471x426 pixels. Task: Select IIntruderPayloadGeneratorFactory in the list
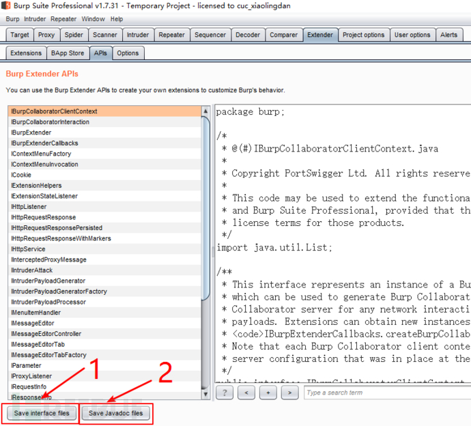click(104, 292)
